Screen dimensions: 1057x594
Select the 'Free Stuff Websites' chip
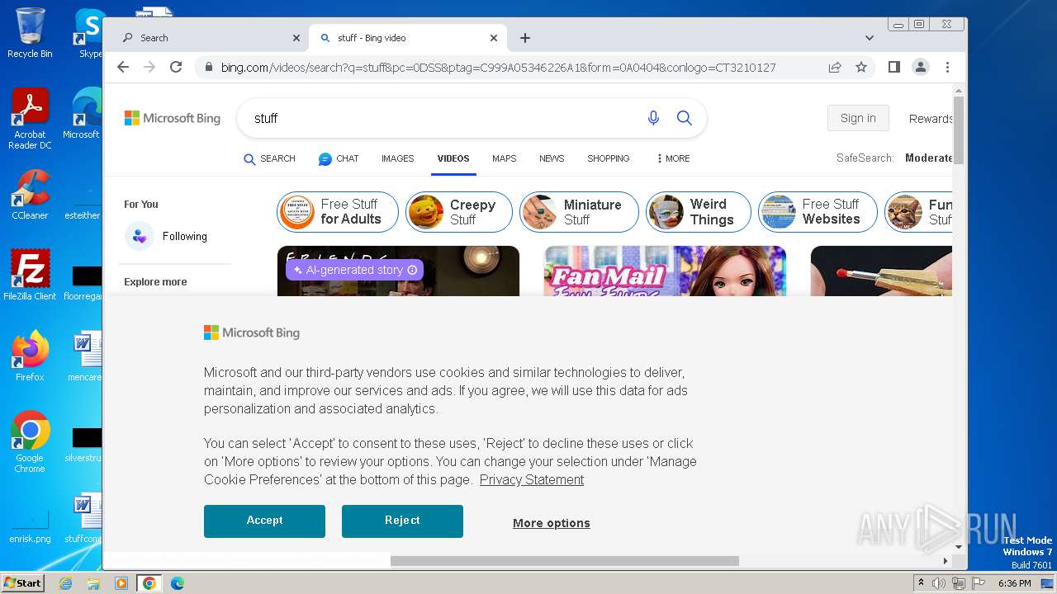click(818, 212)
